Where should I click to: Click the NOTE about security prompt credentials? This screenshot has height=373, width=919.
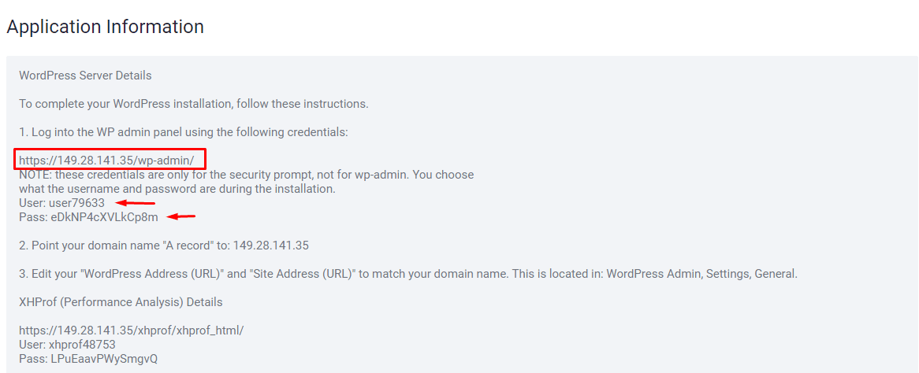pos(246,175)
